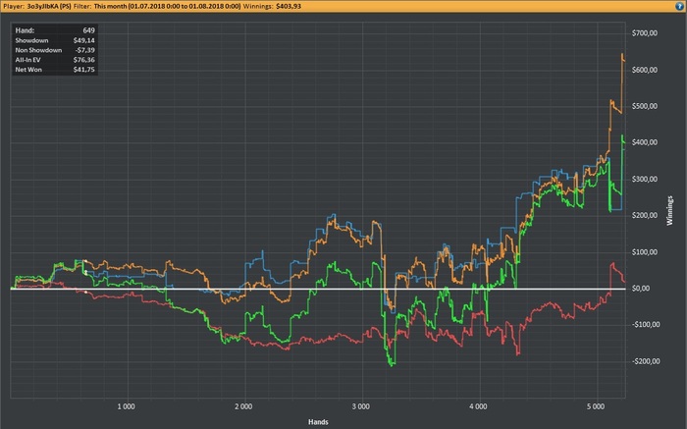Click the 5 000 hands axis label
The image size is (687, 429).
(x=596, y=406)
